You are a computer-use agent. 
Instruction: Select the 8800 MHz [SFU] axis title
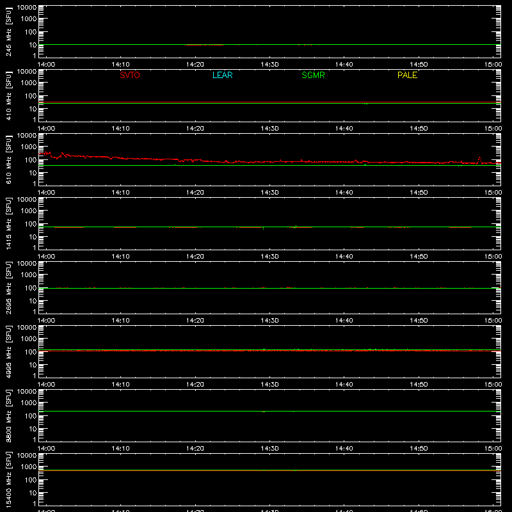[x=9, y=415]
